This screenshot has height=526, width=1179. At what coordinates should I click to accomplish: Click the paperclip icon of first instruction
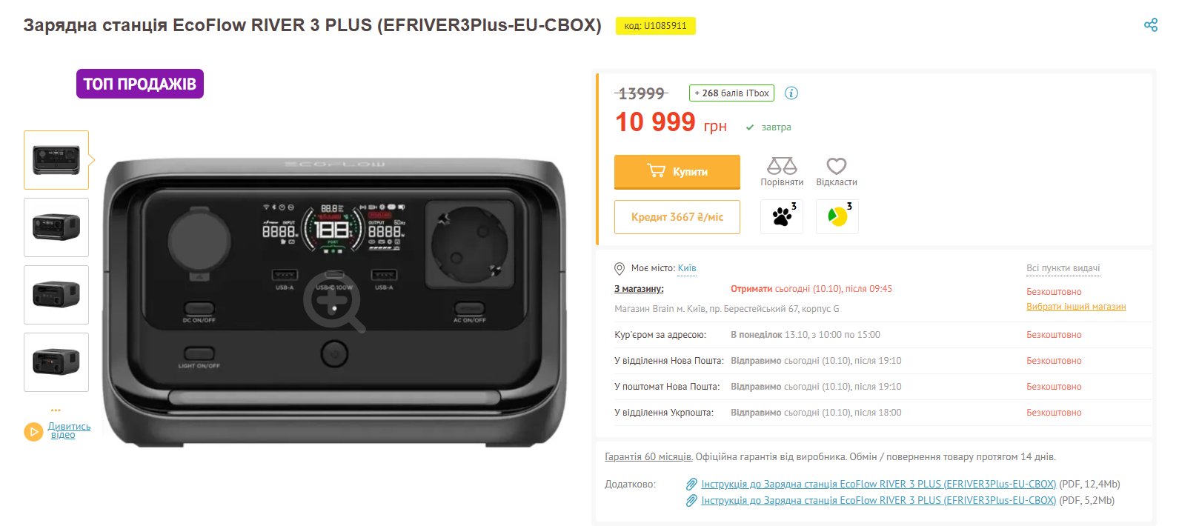[691, 484]
